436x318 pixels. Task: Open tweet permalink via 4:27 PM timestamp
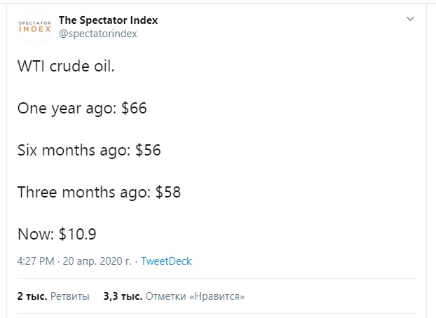pyautogui.click(x=36, y=261)
